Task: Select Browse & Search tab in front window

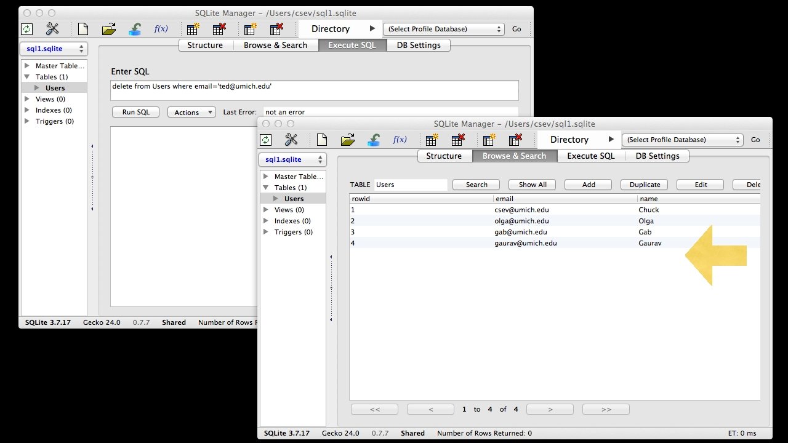Action: tap(514, 156)
